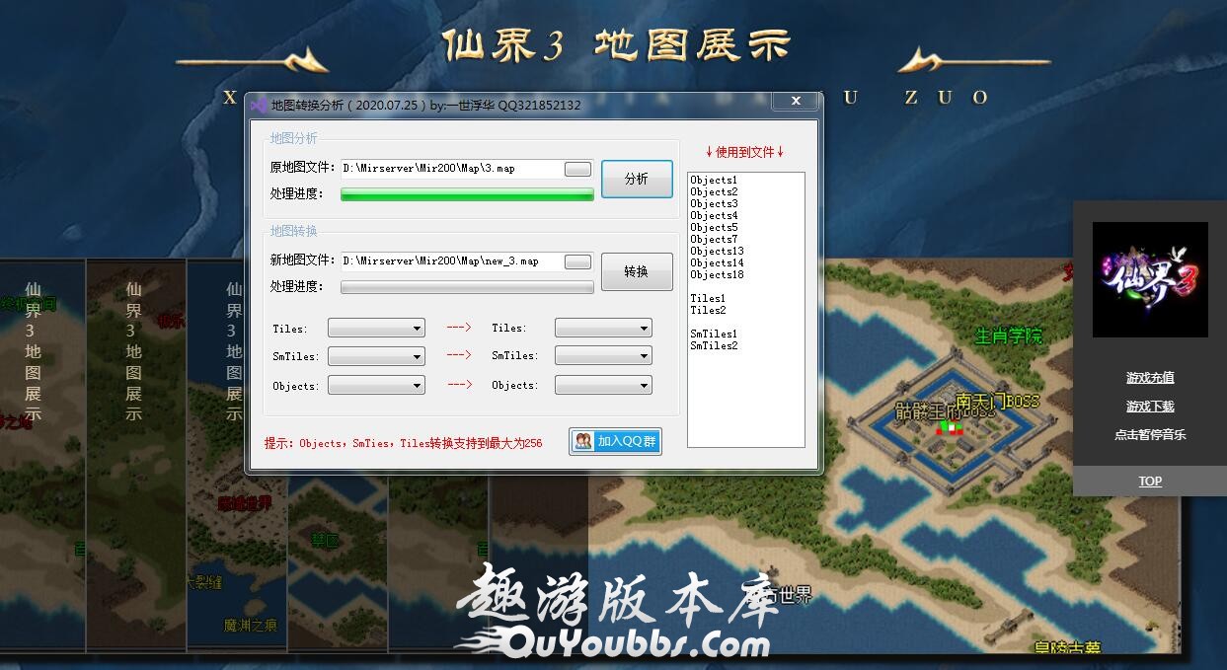Open the source Objects dropdown before the arrow
This screenshot has height=670, width=1227.
coord(376,385)
